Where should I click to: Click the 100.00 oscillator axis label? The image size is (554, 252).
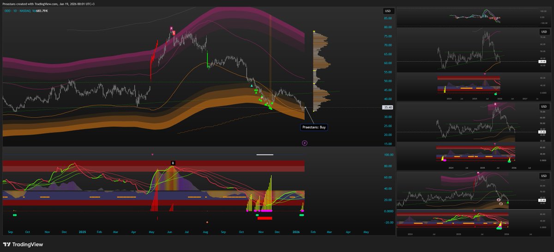click(x=388, y=155)
